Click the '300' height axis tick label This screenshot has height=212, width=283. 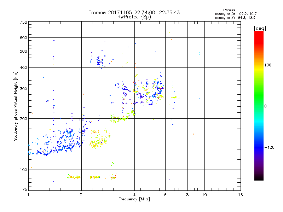23,89
